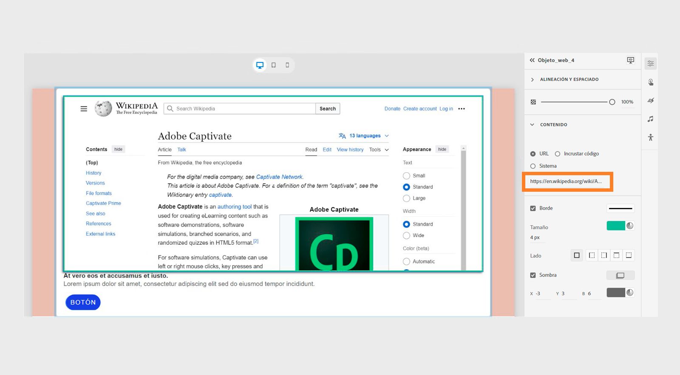
Task: Follow Captivate Network link
Action: point(279,177)
